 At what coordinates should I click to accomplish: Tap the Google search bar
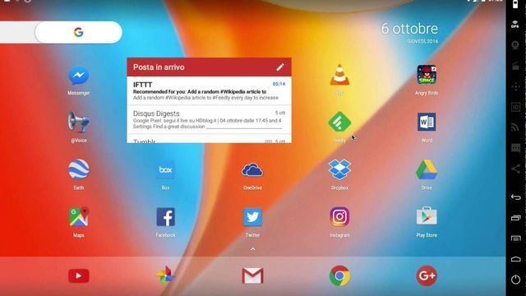pyautogui.click(x=78, y=32)
